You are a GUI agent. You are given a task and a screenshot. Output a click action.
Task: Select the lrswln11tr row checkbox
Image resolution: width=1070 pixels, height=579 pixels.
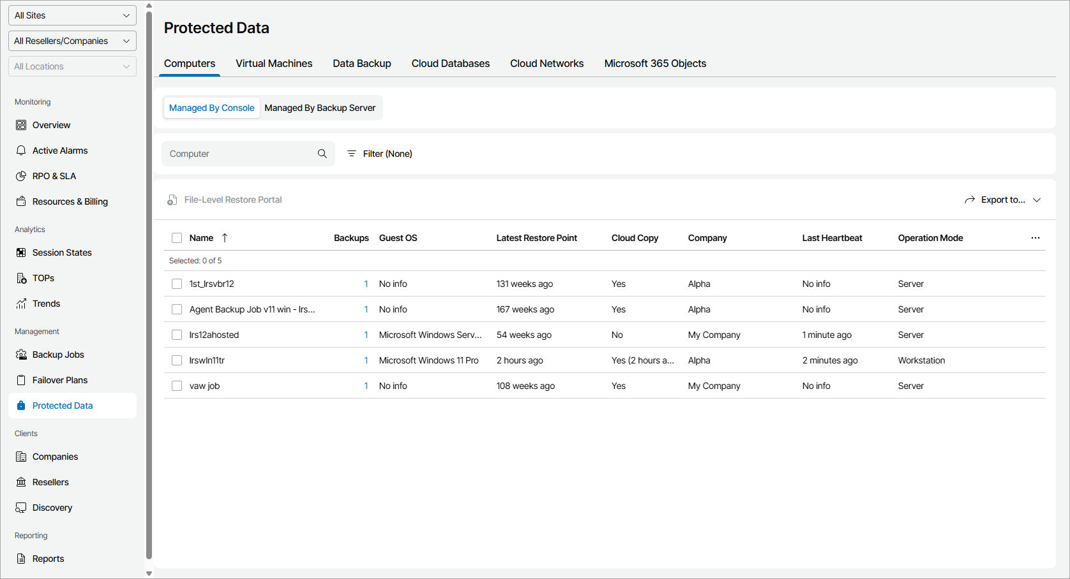177,360
